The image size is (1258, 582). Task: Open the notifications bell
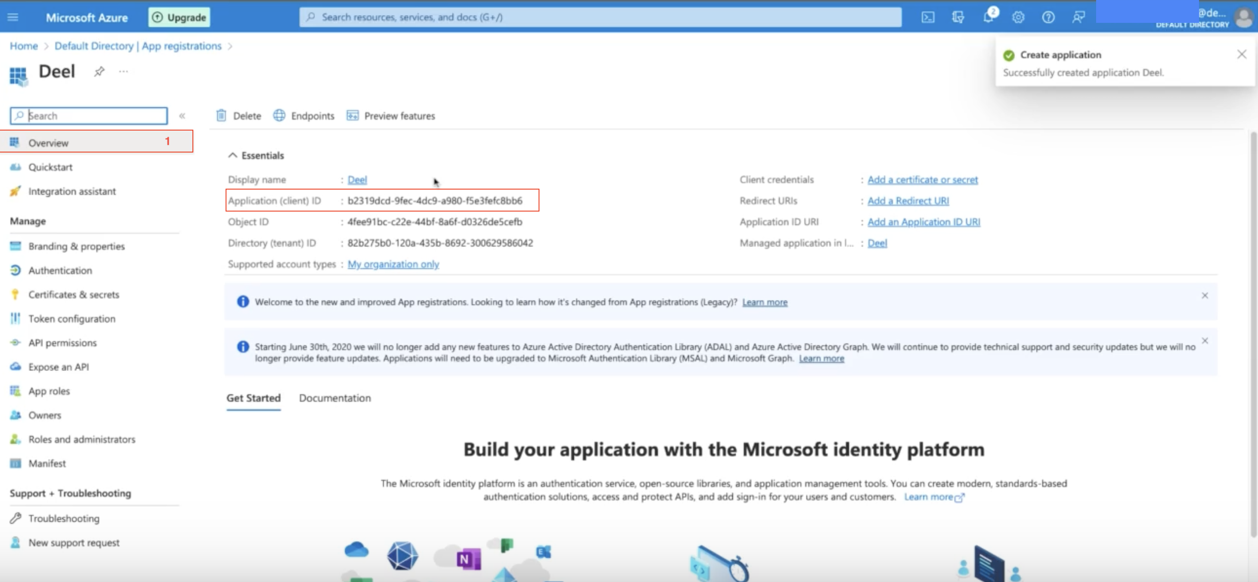point(988,17)
